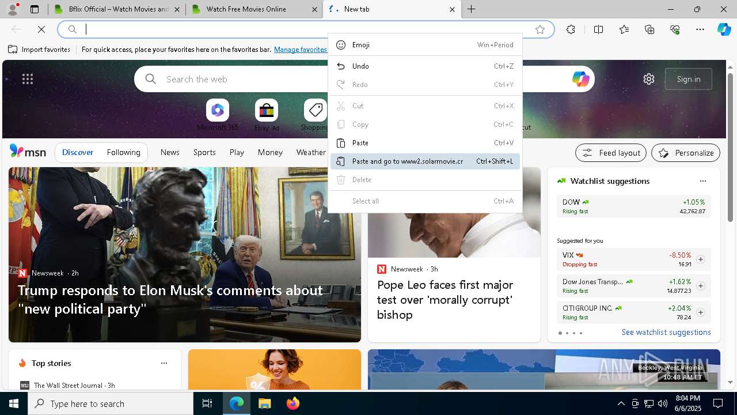Screen dimensions: 737x415
Task: Open Settings and more ellipsis menu
Action: [700, 29]
